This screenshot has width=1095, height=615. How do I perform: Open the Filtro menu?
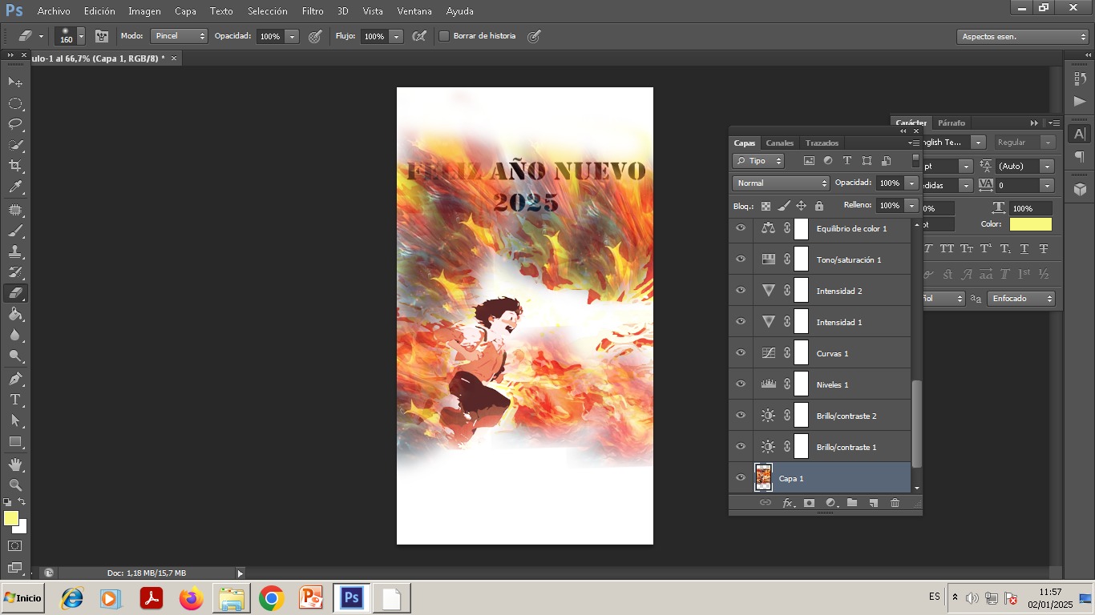point(313,11)
